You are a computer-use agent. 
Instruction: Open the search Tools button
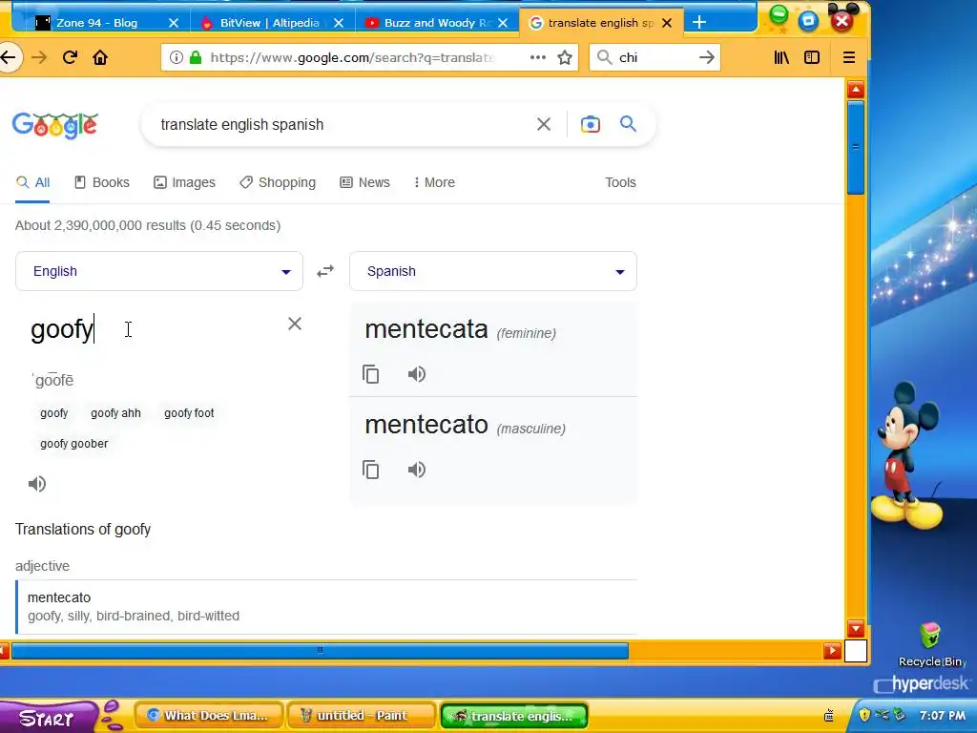(620, 182)
